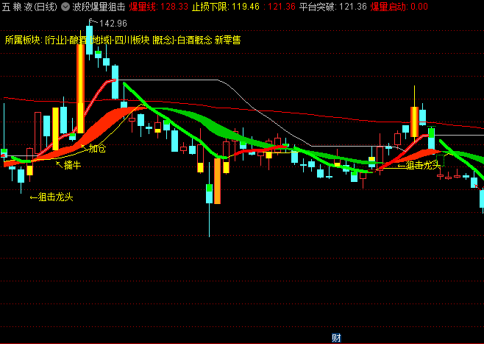This screenshot has width=484, height=344.
Task: Click the 财 finance marker icon at chart bottom
Action: pos(336,337)
